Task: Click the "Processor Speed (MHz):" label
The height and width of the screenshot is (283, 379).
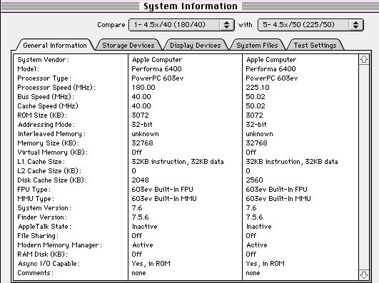Action: pyautogui.click(x=56, y=88)
